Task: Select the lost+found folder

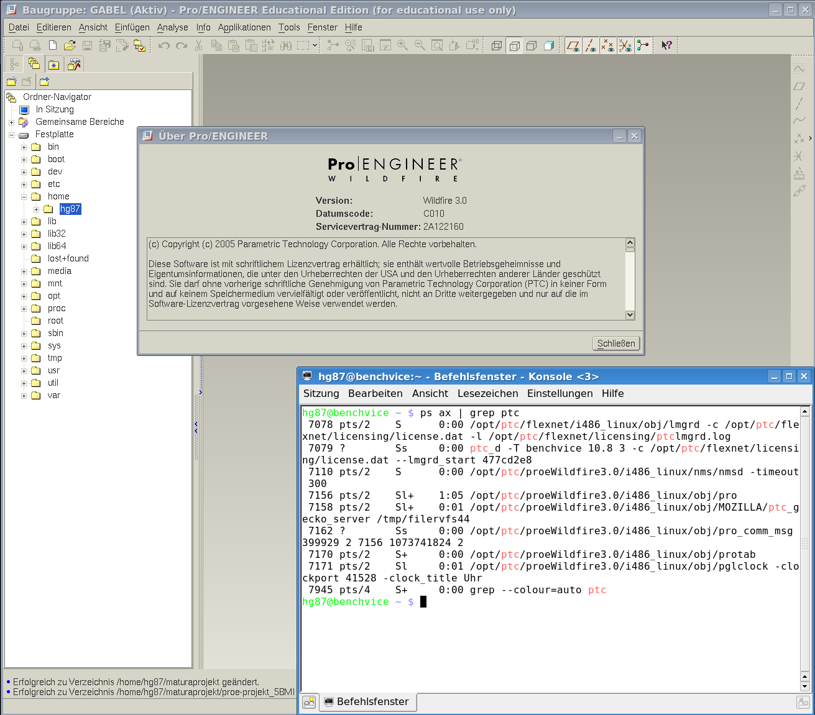Action: tap(68, 258)
